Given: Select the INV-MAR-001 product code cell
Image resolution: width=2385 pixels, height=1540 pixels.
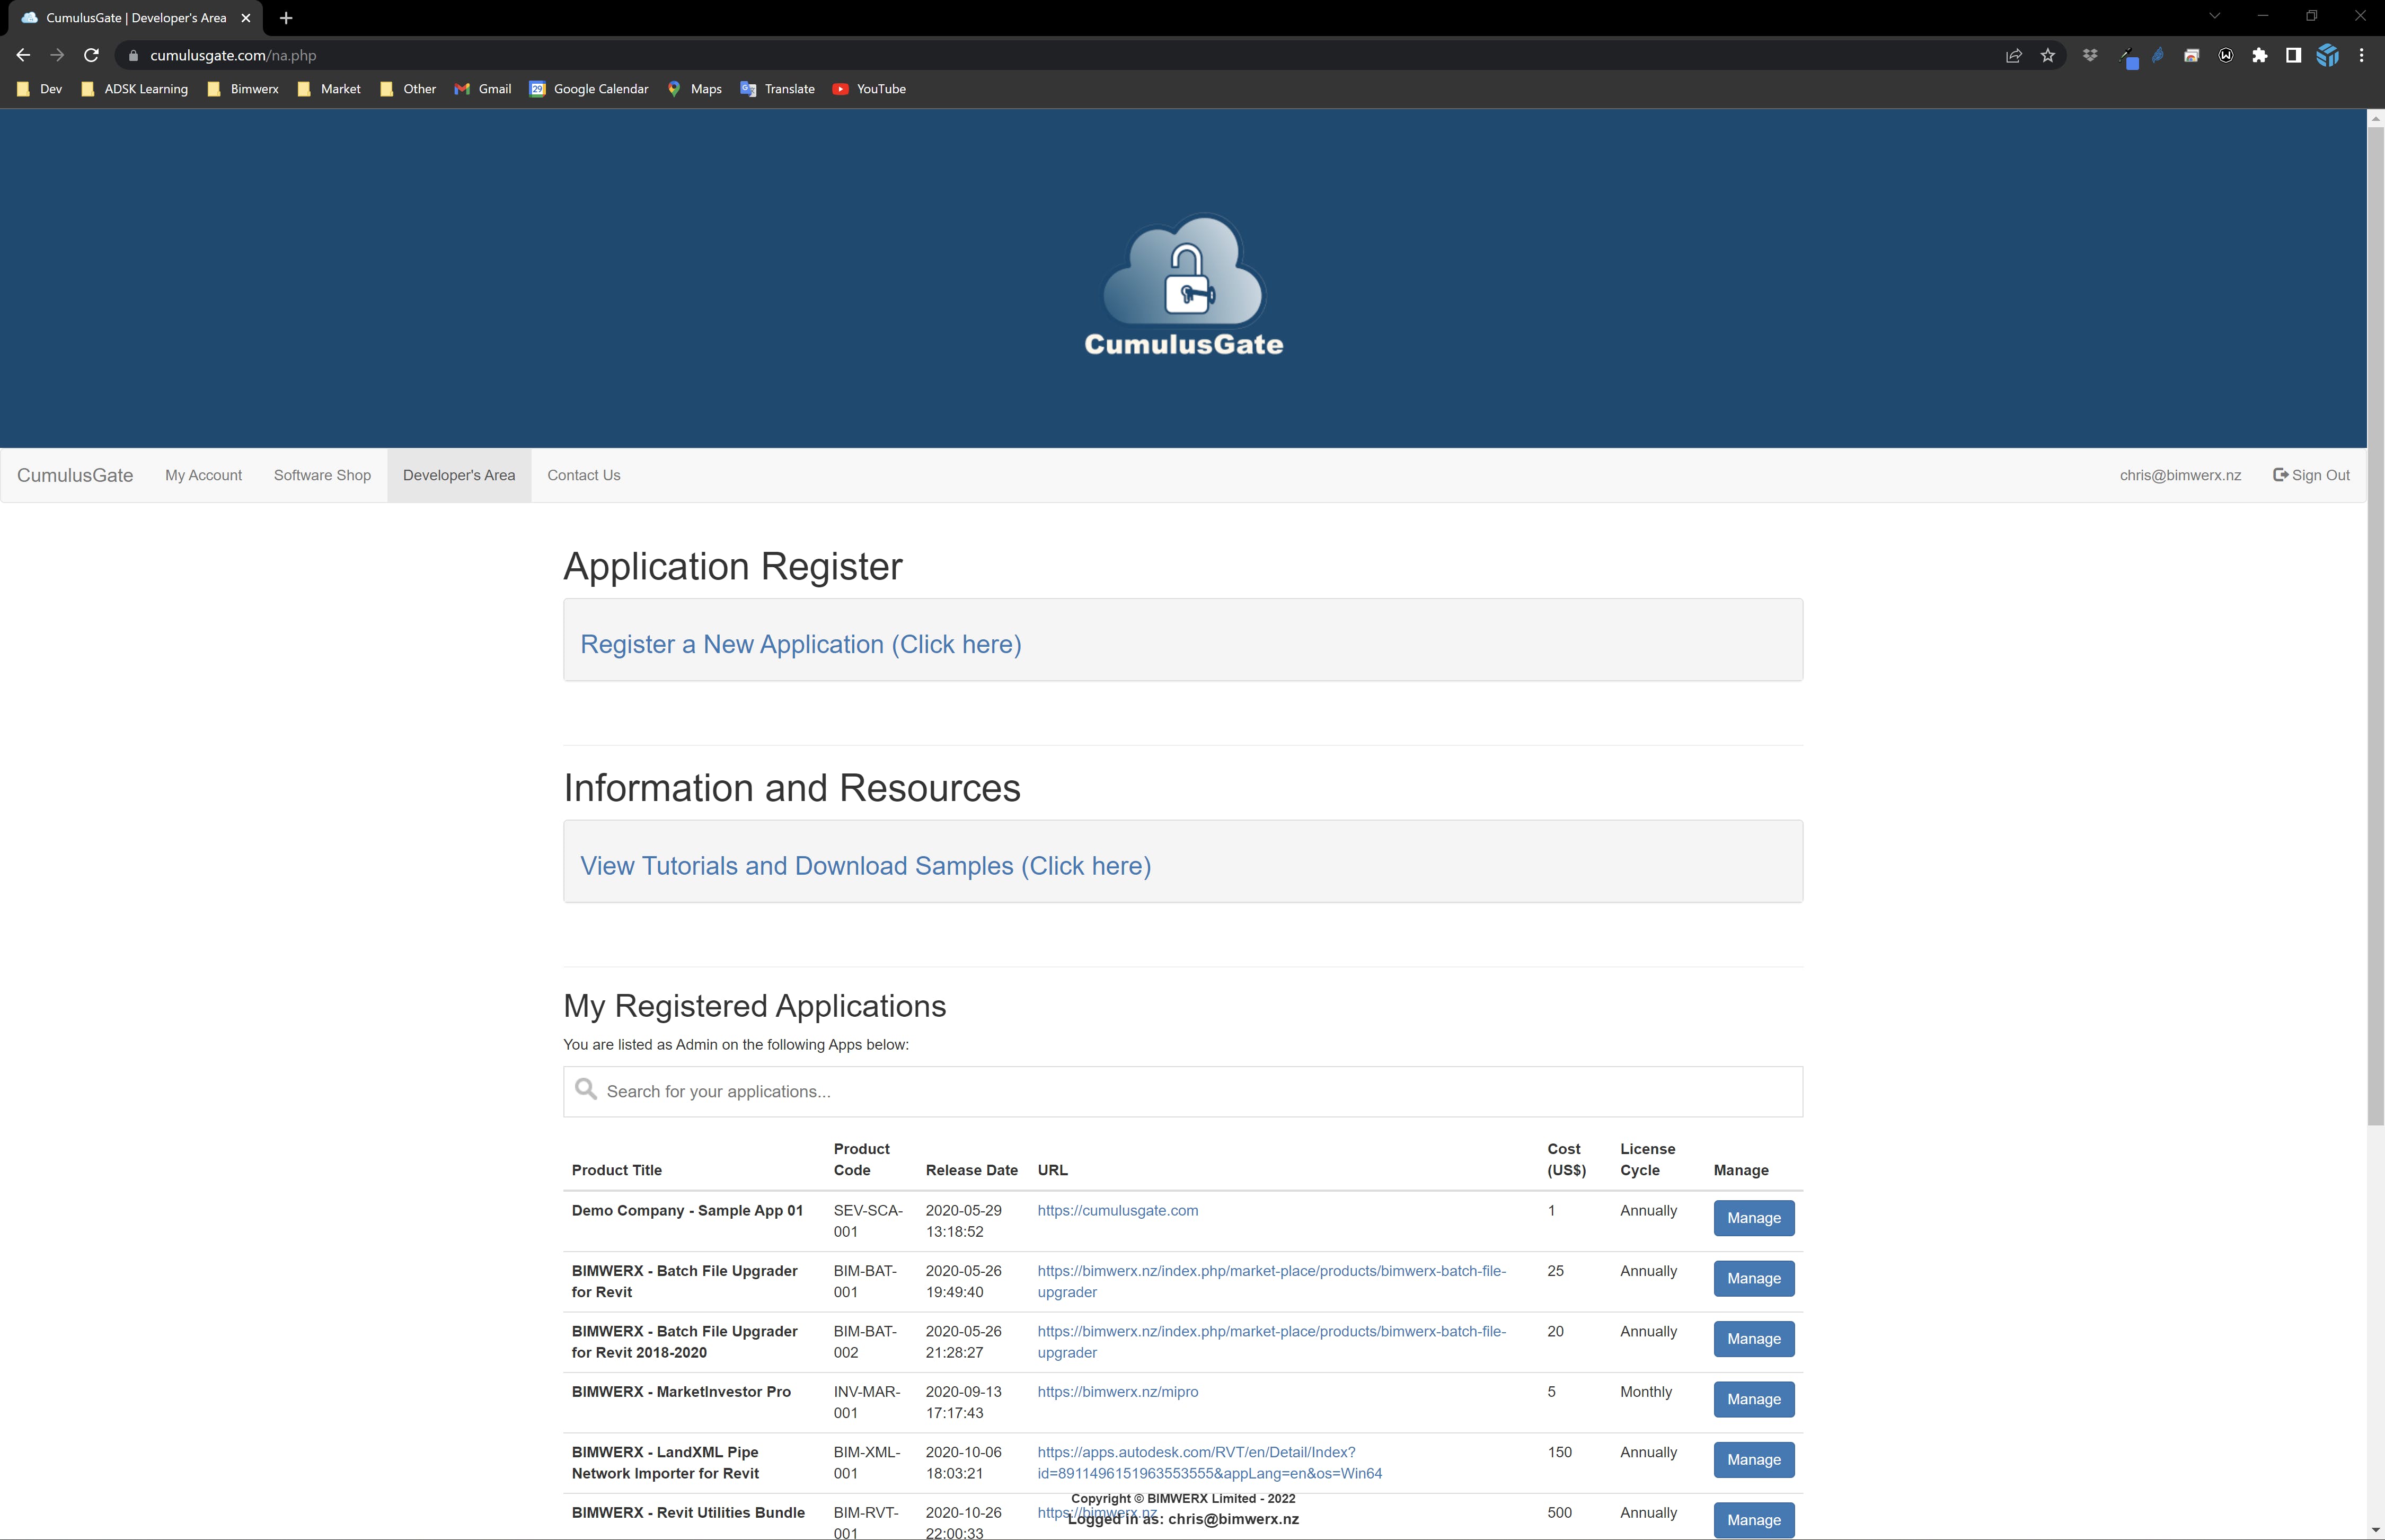Looking at the screenshot, I should 867,1402.
